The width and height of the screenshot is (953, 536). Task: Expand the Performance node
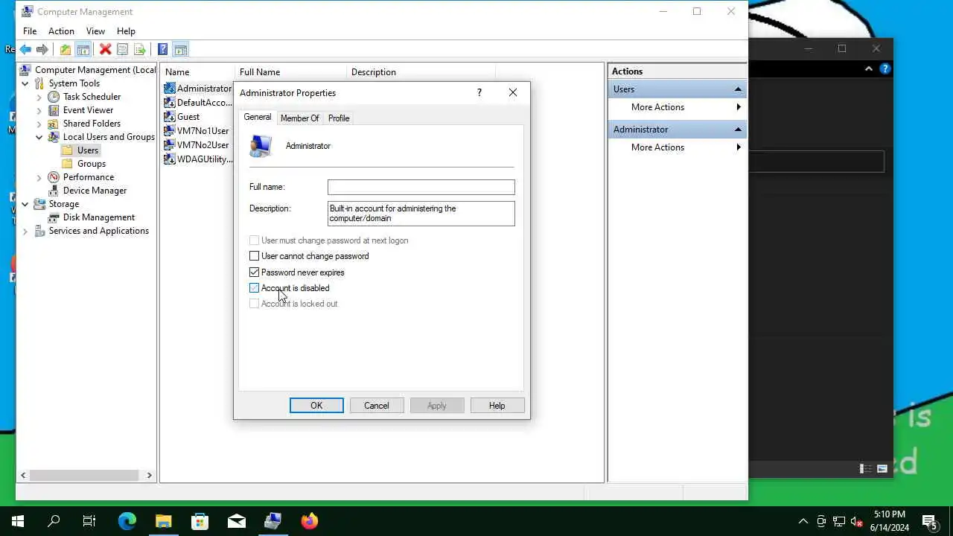click(x=39, y=177)
